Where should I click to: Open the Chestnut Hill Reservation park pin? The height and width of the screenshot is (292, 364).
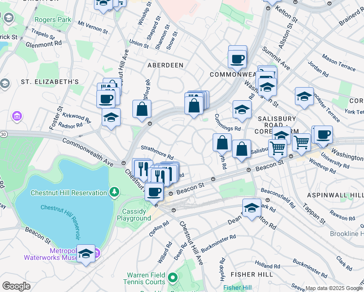[114, 193]
